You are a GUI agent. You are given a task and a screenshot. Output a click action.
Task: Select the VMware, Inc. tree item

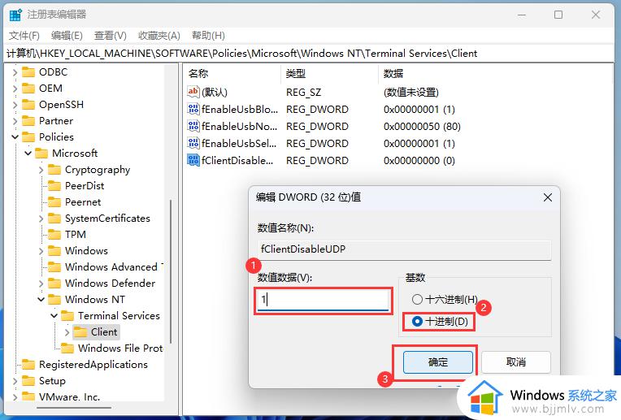69,396
